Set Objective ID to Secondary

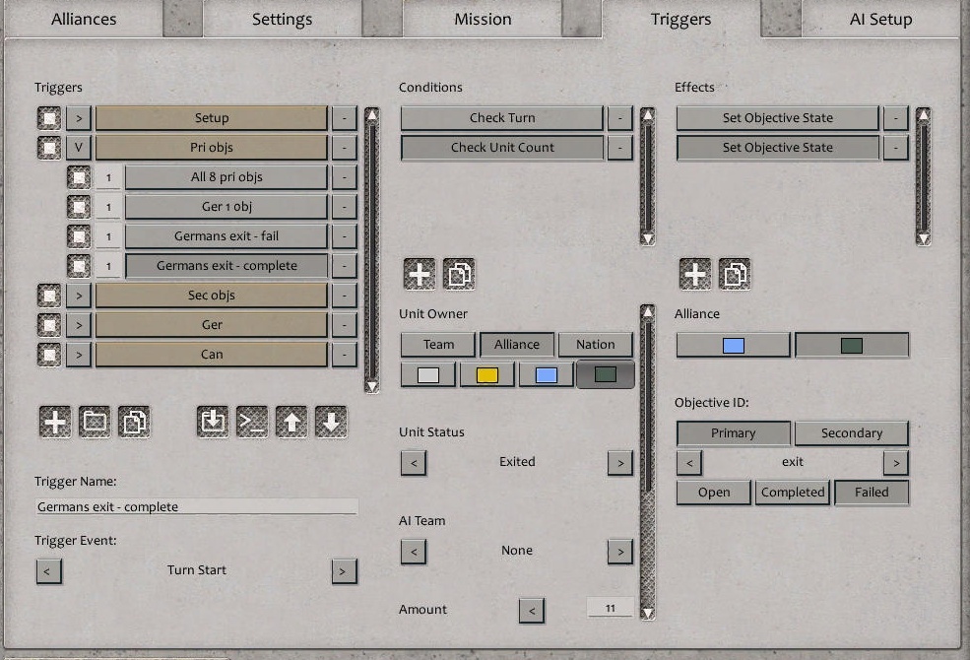851,432
